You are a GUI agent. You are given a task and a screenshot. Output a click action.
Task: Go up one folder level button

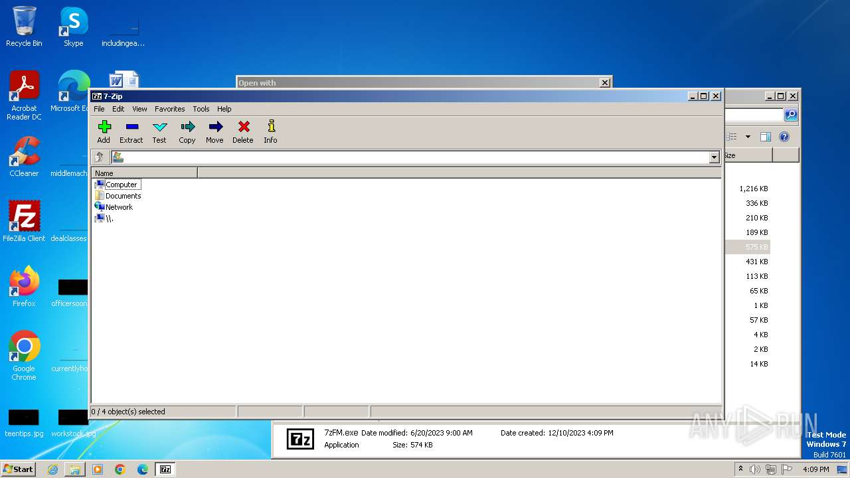100,157
